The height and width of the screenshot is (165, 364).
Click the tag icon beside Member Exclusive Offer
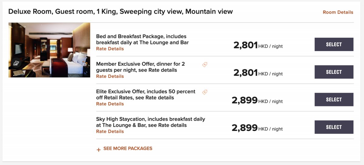(205, 64)
